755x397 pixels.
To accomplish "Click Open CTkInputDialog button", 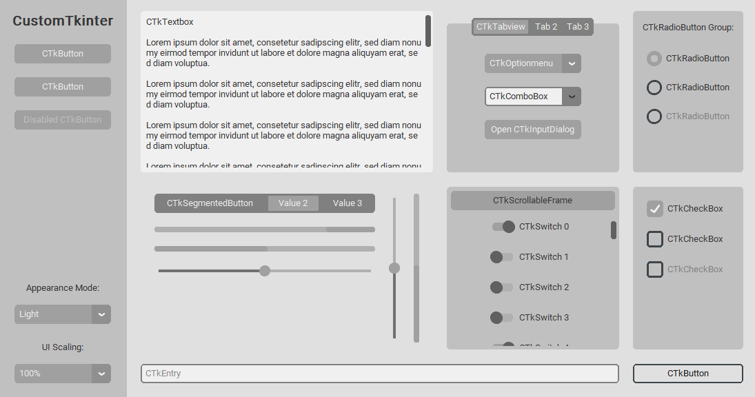I will pos(533,130).
